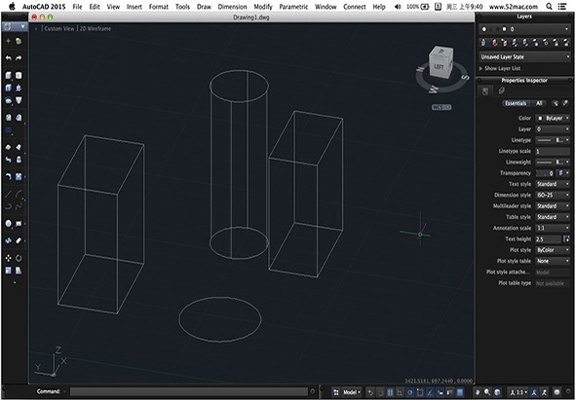Toggle Object Snap Tracking in status bar
This screenshot has width=575, height=400.
coord(430,392)
